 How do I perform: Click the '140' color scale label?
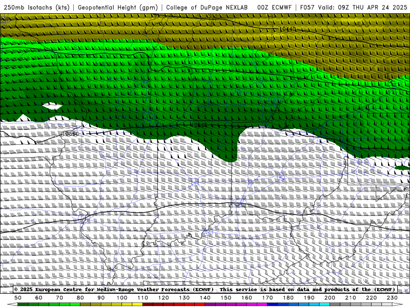coord(205,298)
